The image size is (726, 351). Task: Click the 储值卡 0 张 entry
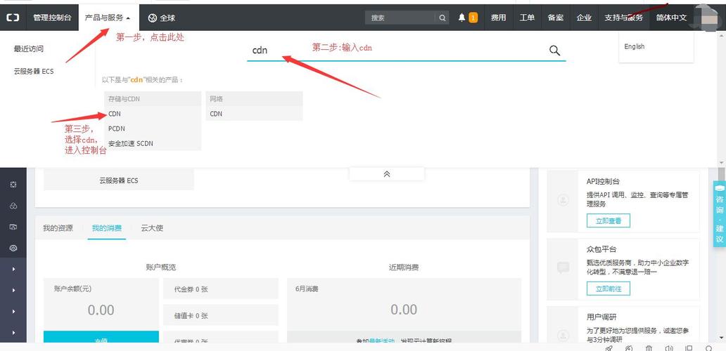pyautogui.click(x=221, y=315)
